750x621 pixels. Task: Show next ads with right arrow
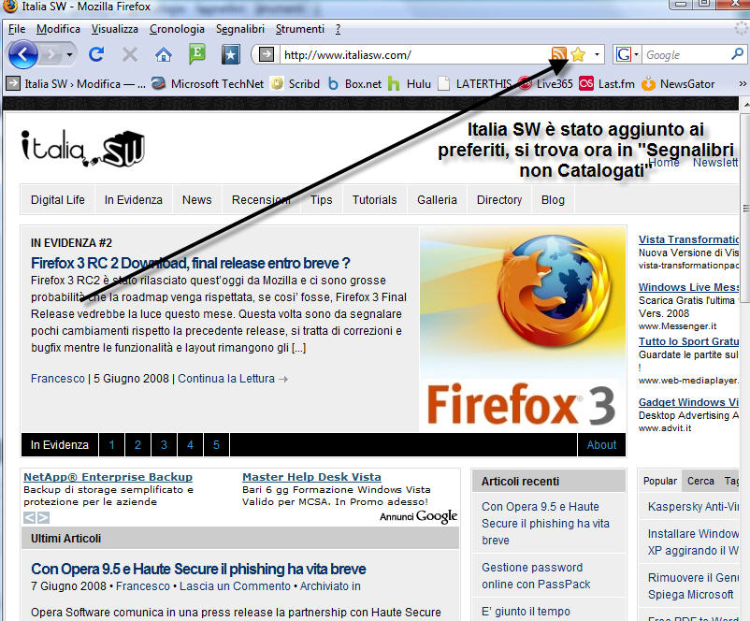pos(43,518)
